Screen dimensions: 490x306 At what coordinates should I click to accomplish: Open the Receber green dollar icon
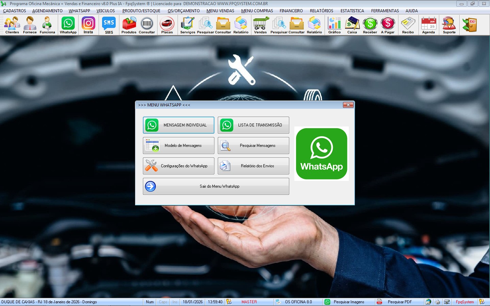[370, 26]
